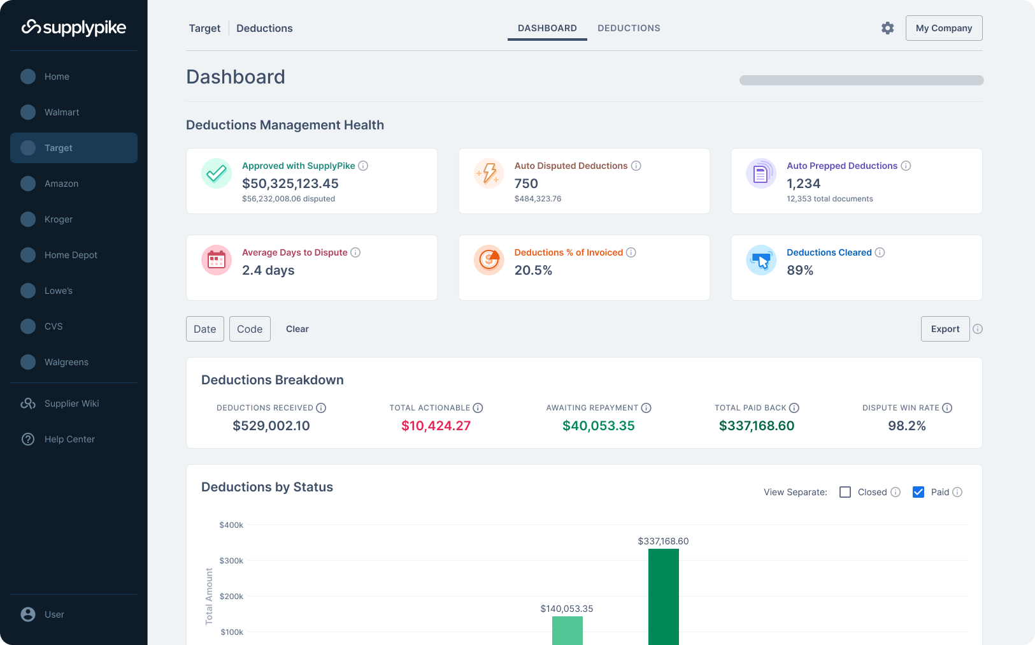Select Walmart in the sidebar
Viewport: 1035px width, 645px height.
pyautogui.click(x=74, y=112)
